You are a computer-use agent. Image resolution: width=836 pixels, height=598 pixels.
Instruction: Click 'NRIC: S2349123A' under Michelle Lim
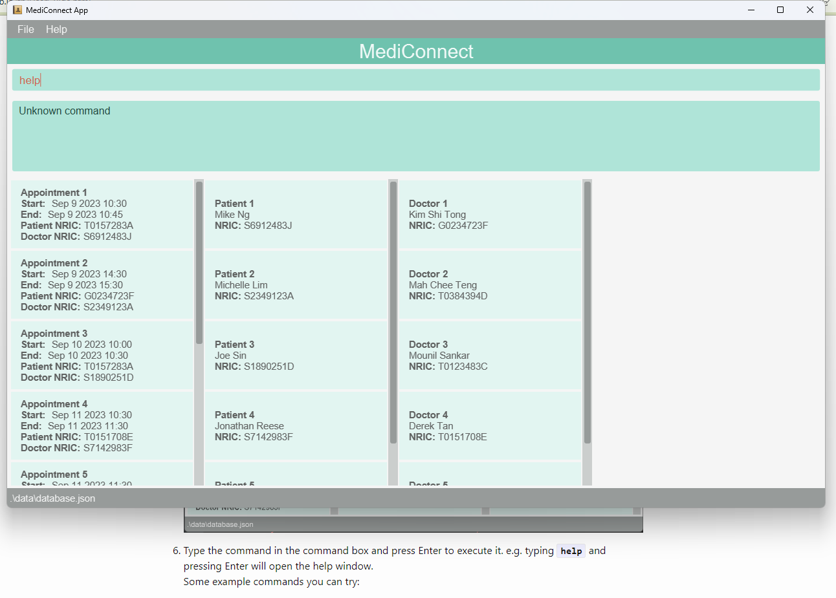(x=254, y=296)
